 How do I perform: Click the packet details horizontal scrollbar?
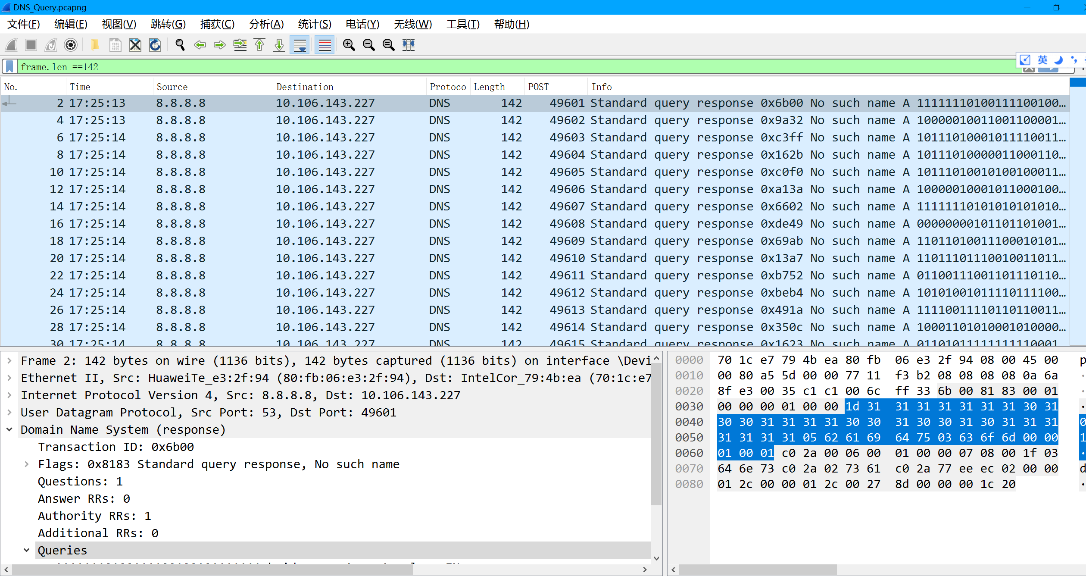click(212, 570)
